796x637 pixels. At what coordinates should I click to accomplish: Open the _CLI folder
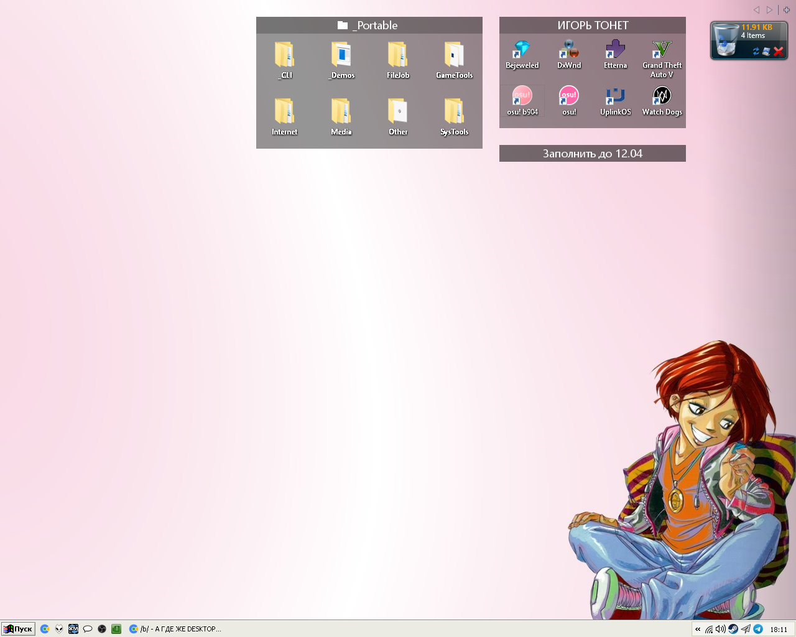tap(285, 60)
